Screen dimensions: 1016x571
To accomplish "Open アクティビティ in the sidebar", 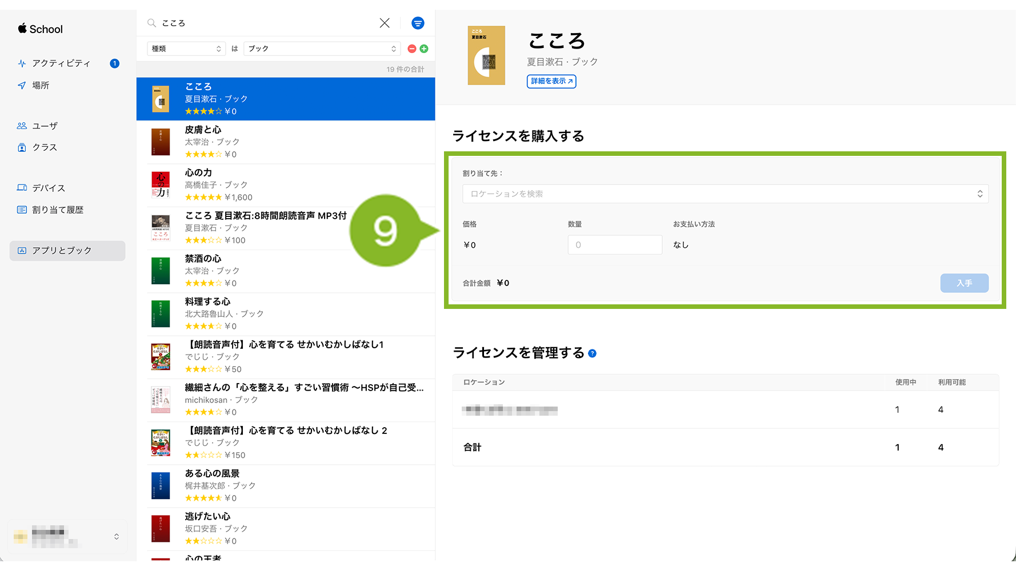I will tap(61, 63).
